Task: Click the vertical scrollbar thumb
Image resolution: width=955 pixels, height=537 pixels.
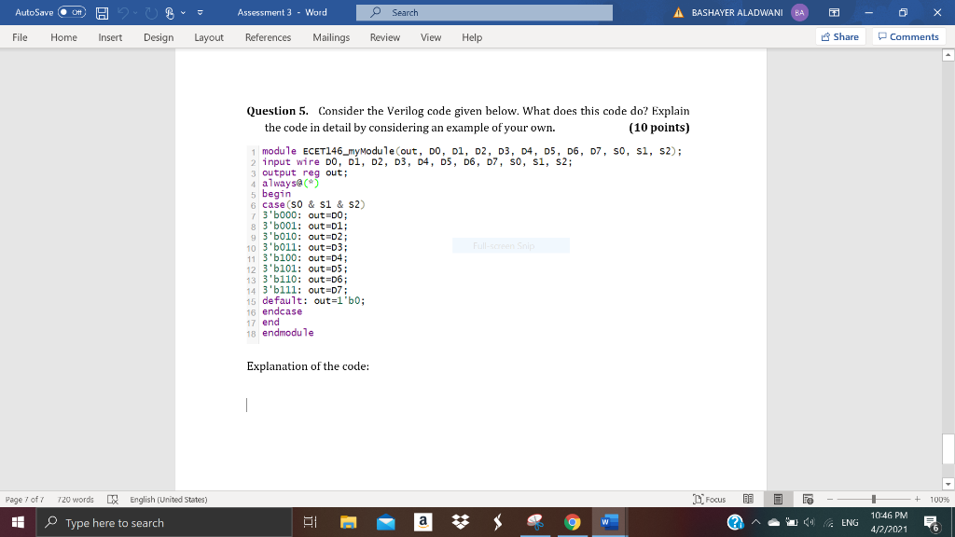Action: click(948, 449)
